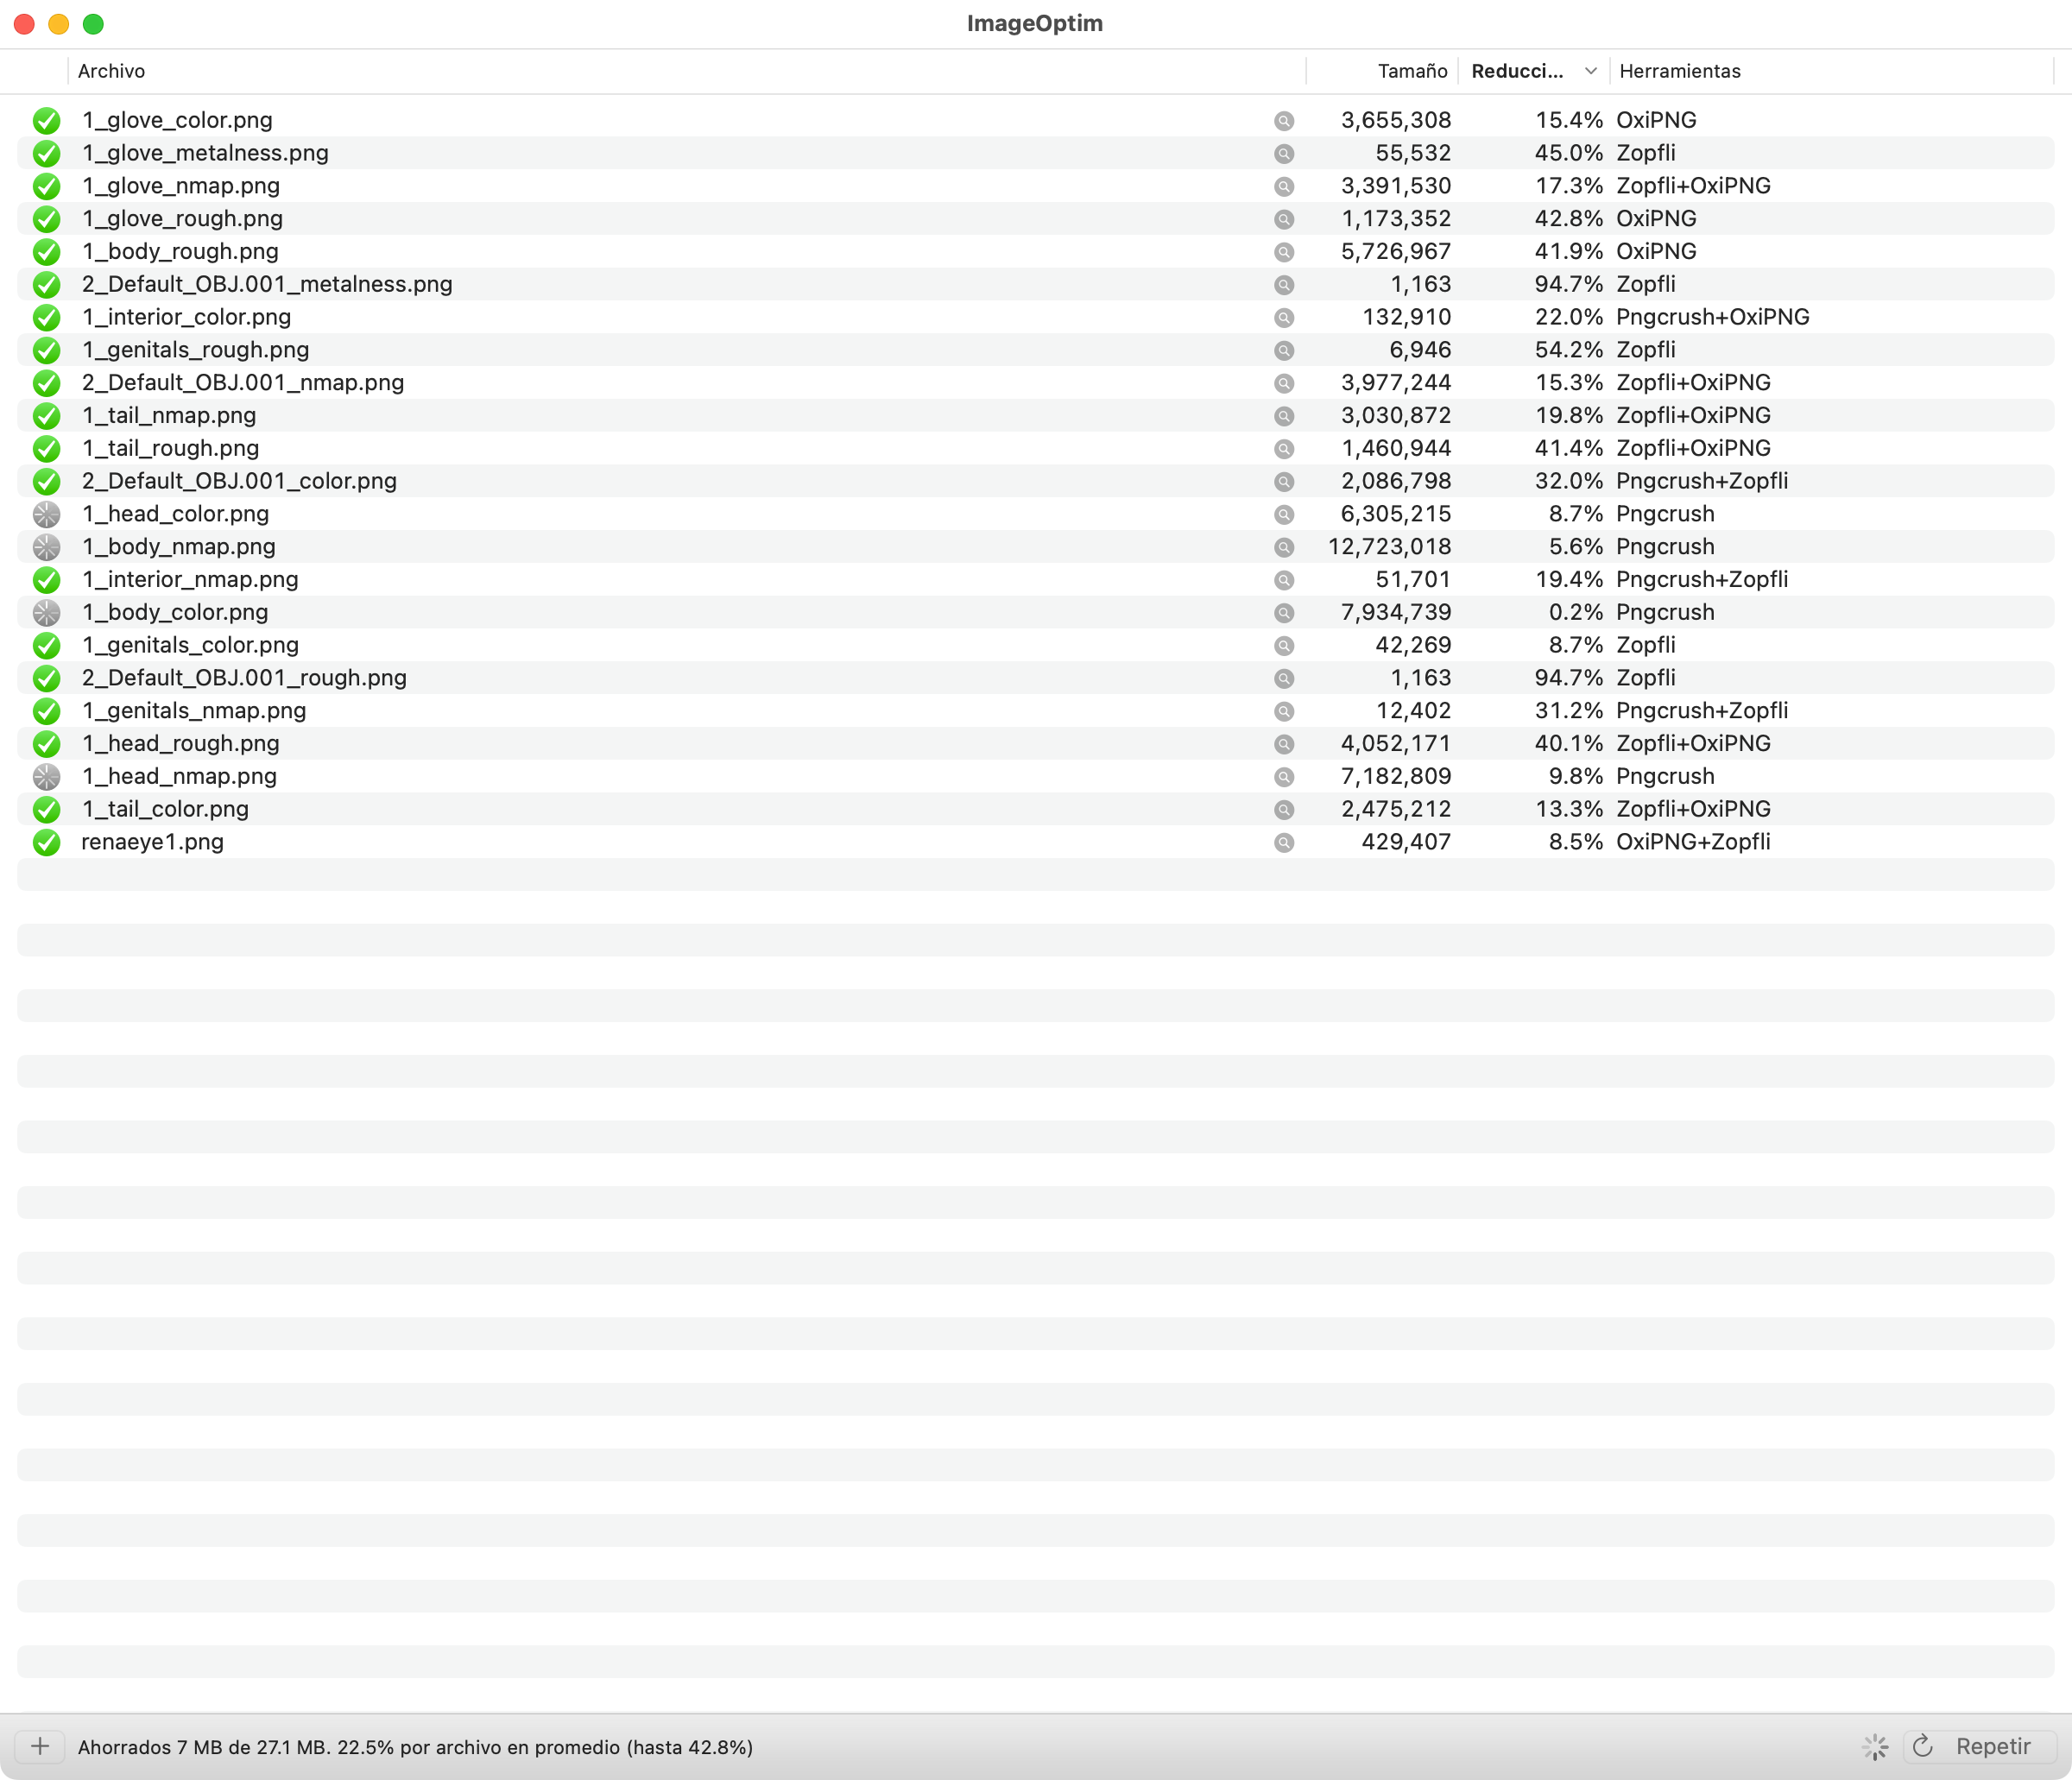Toggle sort arrow on Reducción column

point(1590,71)
